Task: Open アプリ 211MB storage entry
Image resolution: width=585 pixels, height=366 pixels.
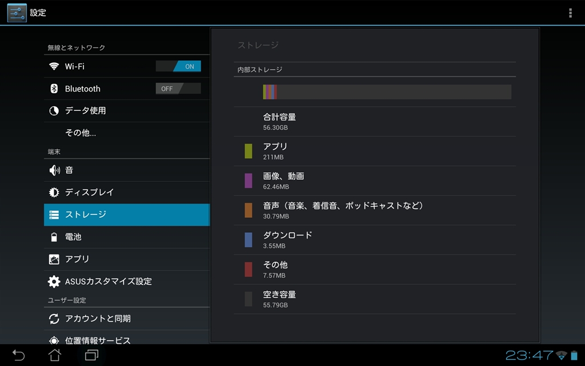Action: point(375,151)
